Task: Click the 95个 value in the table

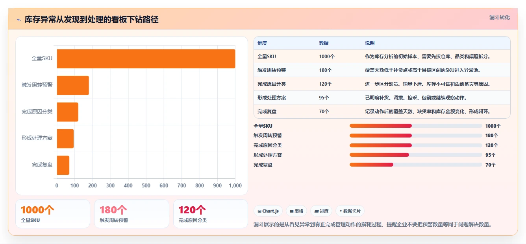Action: pyautogui.click(x=324, y=97)
